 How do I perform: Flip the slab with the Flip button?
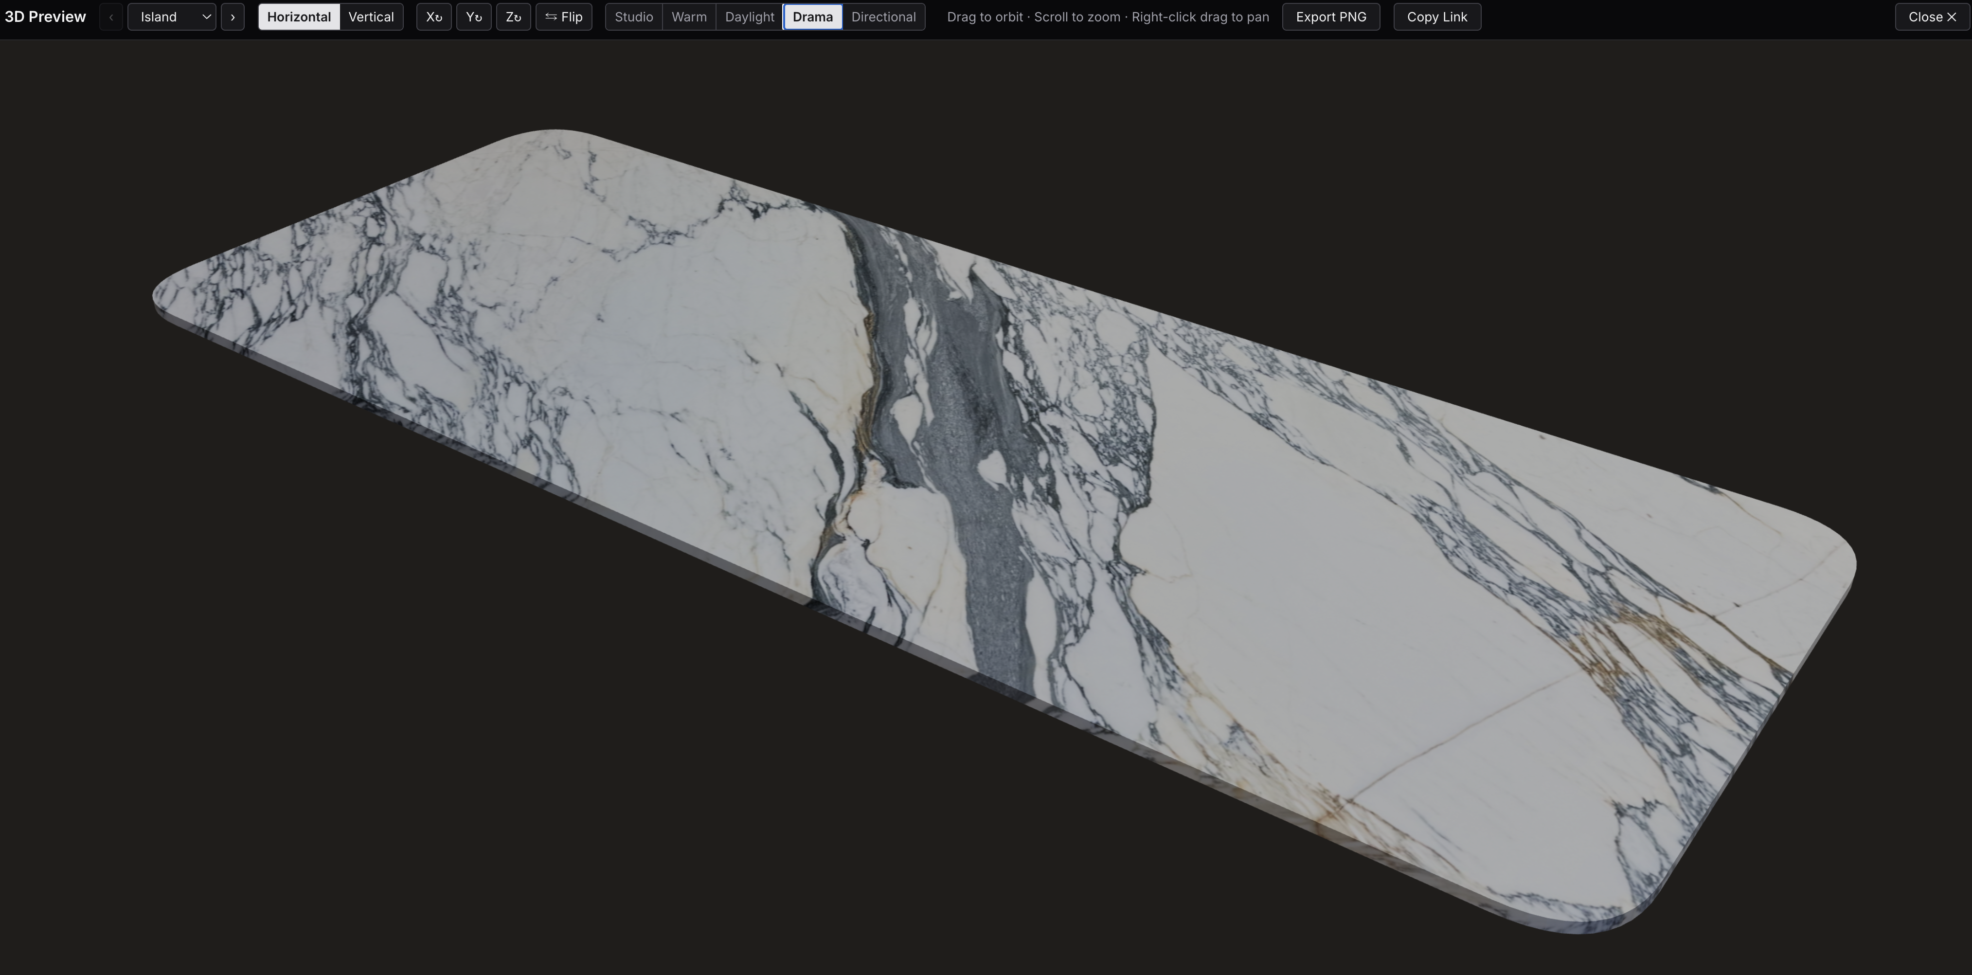(x=564, y=17)
